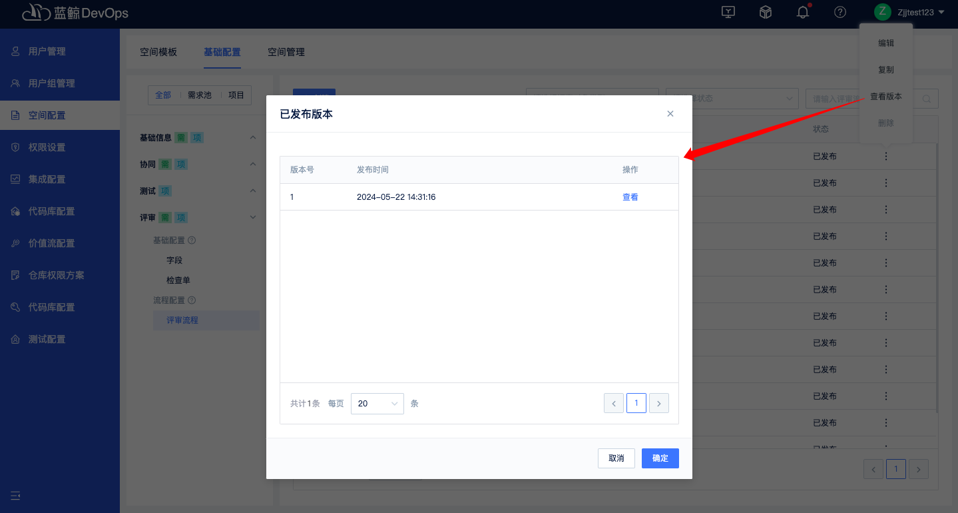Toggle the 评审 section chevron
The width and height of the screenshot is (958, 513).
coord(252,217)
